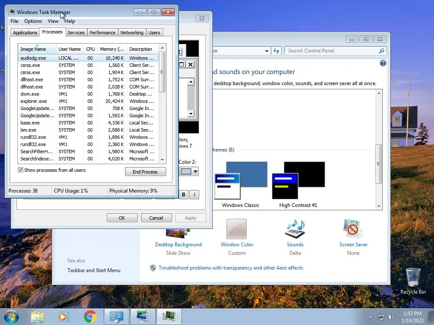
Task: Open the Task Manager File menu
Action: pos(14,21)
